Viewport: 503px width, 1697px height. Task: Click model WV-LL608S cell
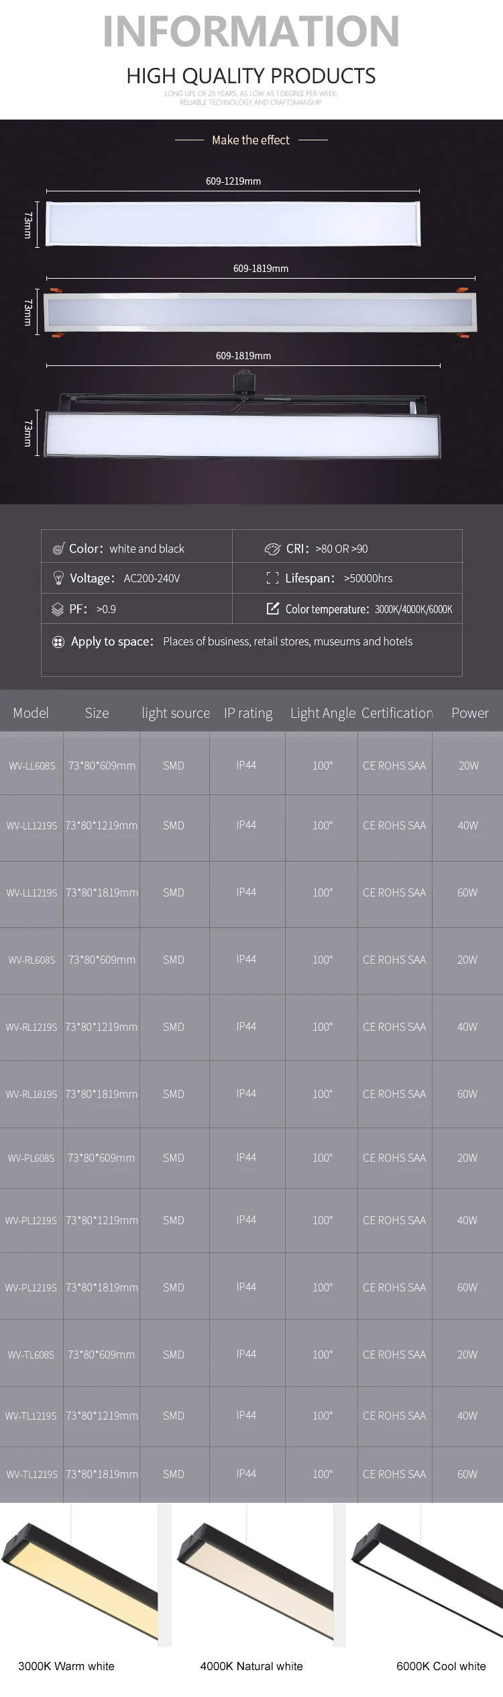tap(32, 766)
